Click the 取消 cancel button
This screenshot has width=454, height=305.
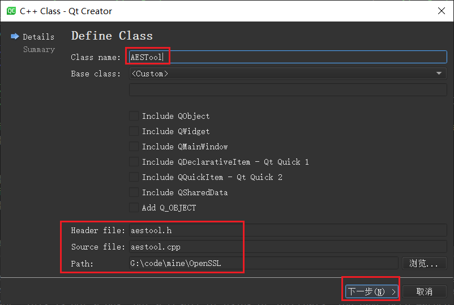coord(425,291)
